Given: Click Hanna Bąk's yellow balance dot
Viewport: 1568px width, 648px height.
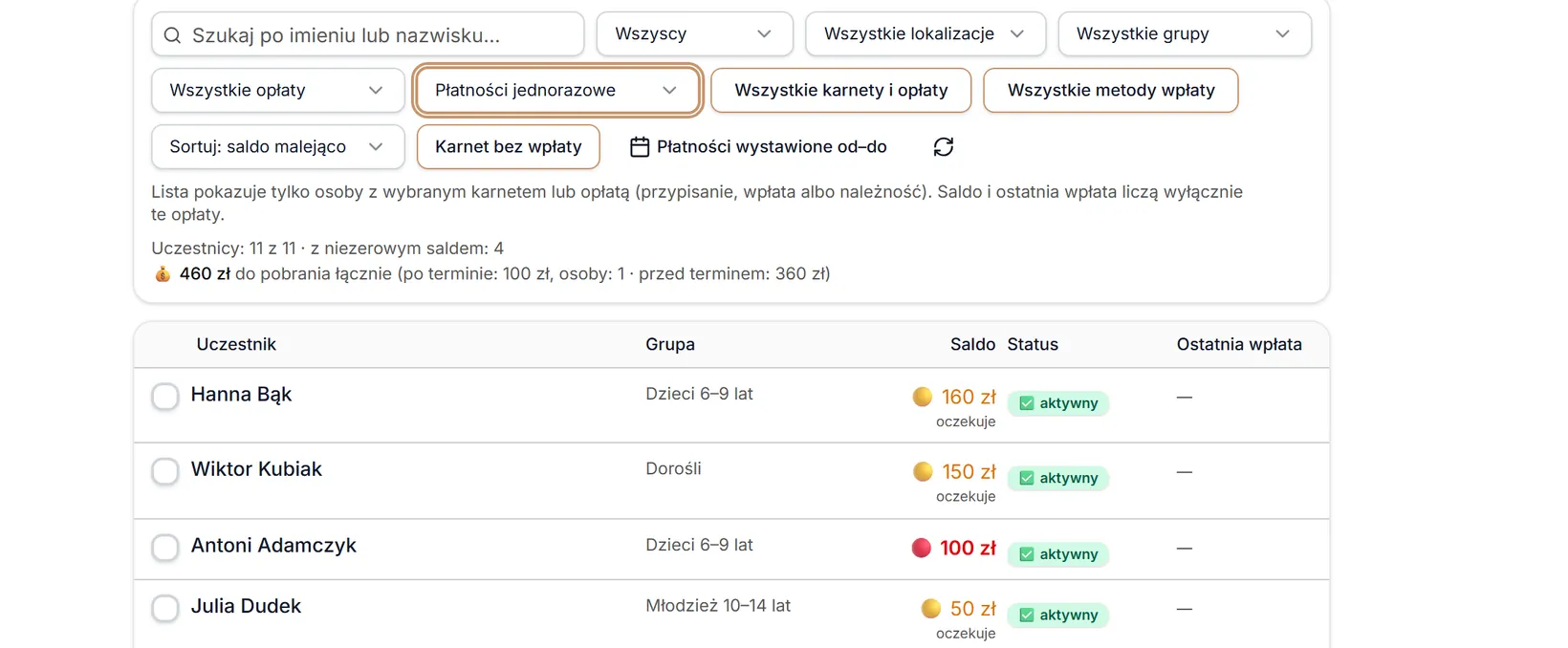Looking at the screenshot, I should click(x=923, y=397).
